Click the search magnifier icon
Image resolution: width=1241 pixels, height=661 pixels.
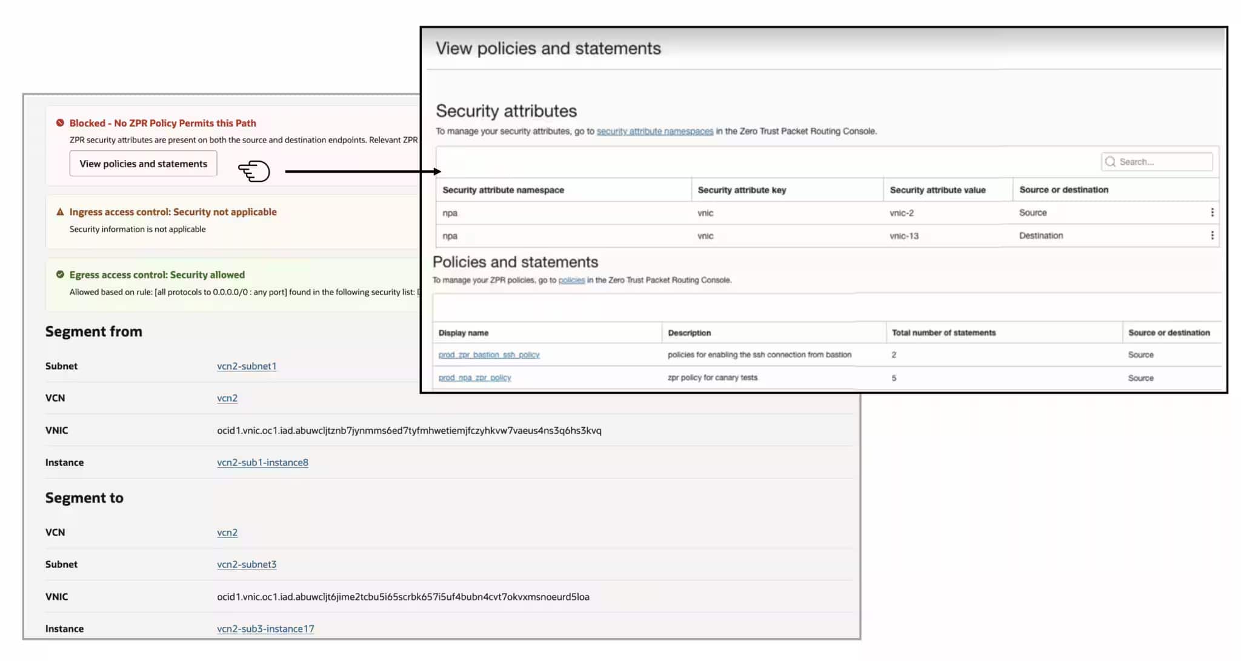click(x=1110, y=162)
